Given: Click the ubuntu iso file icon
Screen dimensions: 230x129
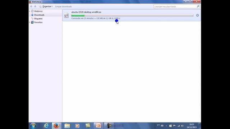Looking at the screenshot, I should coord(66,15).
